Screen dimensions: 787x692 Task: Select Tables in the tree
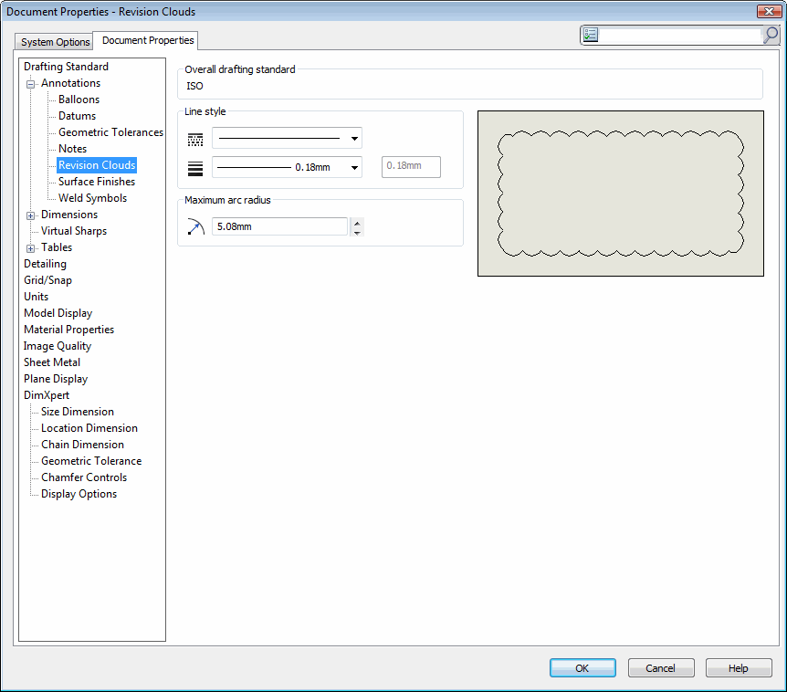pyautogui.click(x=57, y=247)
